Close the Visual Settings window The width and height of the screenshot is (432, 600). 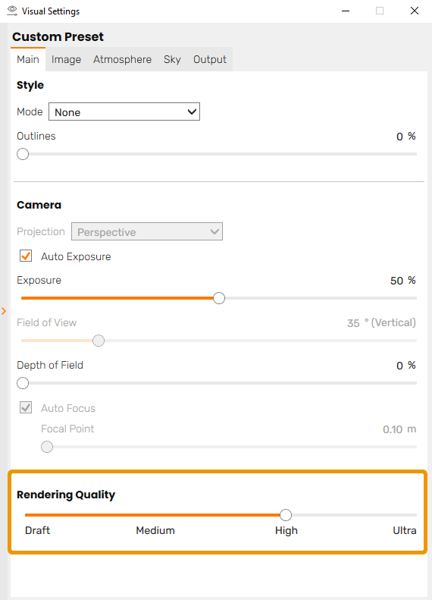click(x=415, y=11)
